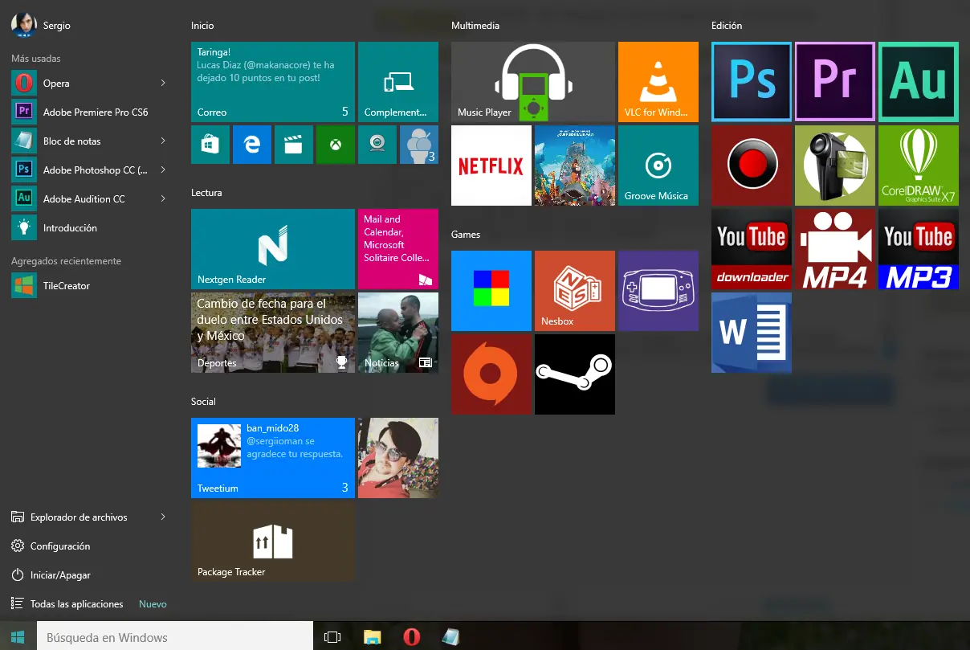Launch the MP4 converter tile
The height and width of the screenshot is (650, 970).
coord(835,249)
